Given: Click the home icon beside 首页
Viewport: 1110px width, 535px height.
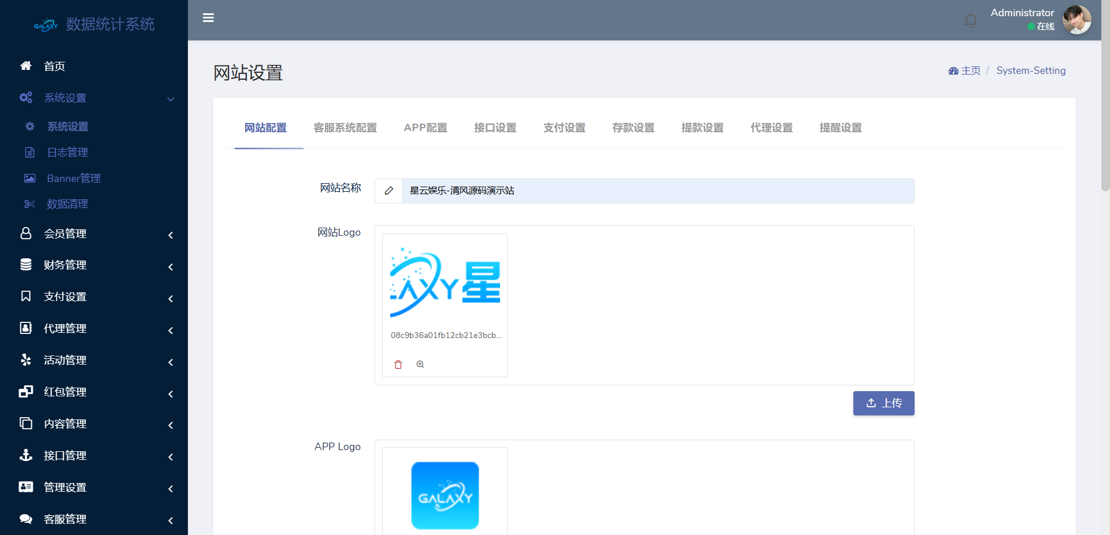Looking at the screenshot, I should click(26, 66).
